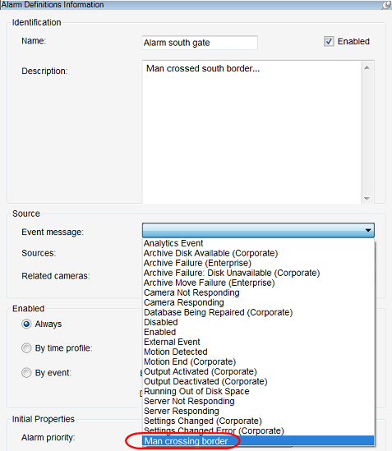Click the panel pin icon in title bar
The image size is (392, 451).
[386, 5]
